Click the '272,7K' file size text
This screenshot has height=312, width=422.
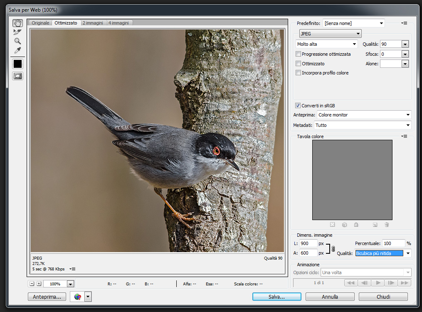point(39,264)
